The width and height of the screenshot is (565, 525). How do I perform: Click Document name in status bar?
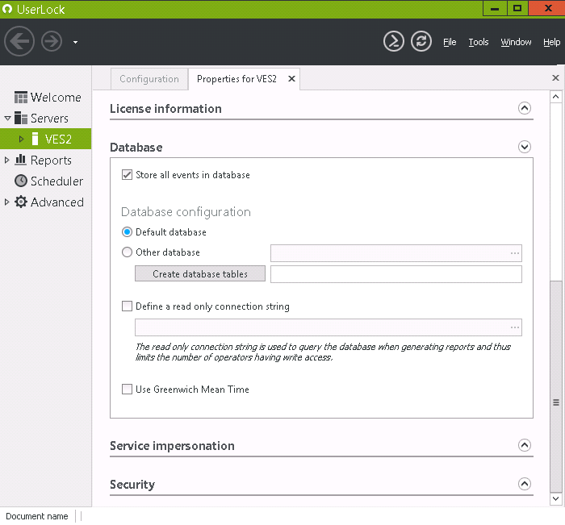point(37,516)
